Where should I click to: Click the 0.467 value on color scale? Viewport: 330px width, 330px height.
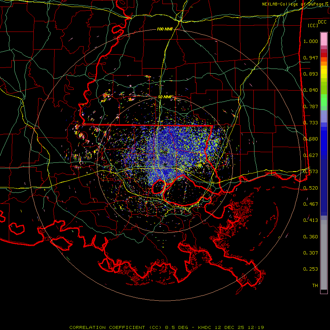[x=311, y=204]
